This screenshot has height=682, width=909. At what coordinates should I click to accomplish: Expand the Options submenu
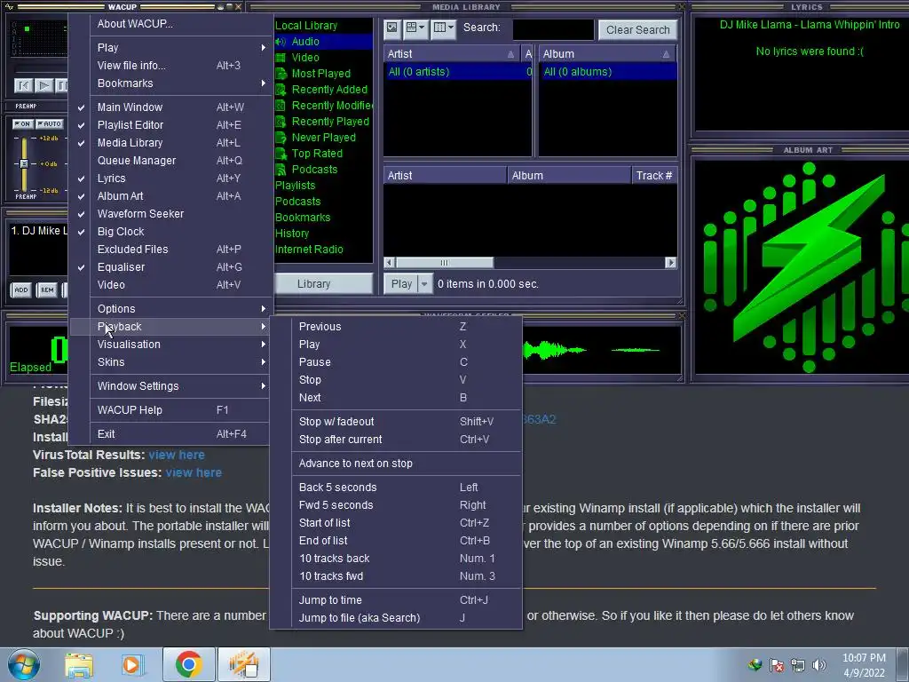pyautogui.click(x=171, y=309)
